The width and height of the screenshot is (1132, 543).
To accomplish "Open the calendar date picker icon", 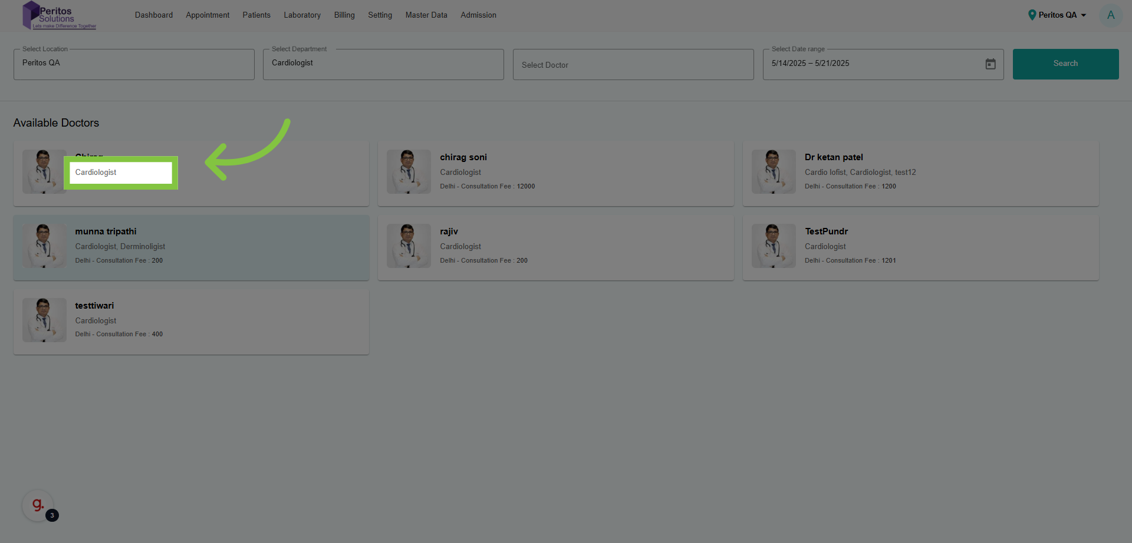I will coord(990,64).
